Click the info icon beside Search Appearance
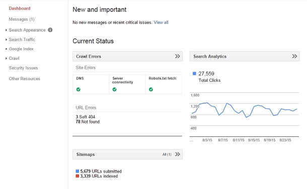 [50, 30]
